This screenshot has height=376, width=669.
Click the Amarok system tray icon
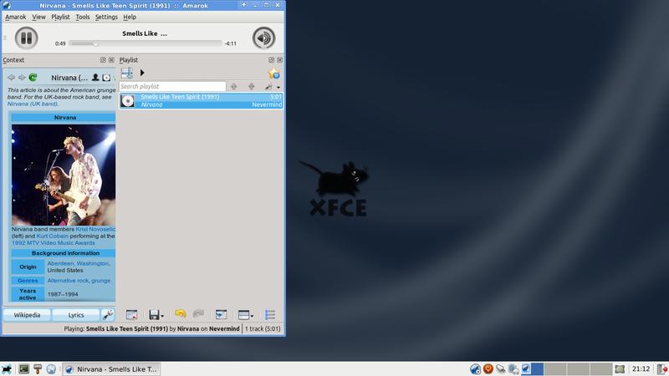[475, 369]
